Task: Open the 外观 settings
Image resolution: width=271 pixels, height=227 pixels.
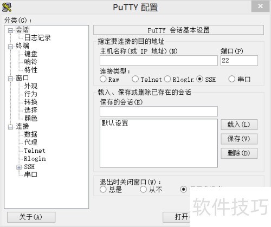Action: click(31, 86)
